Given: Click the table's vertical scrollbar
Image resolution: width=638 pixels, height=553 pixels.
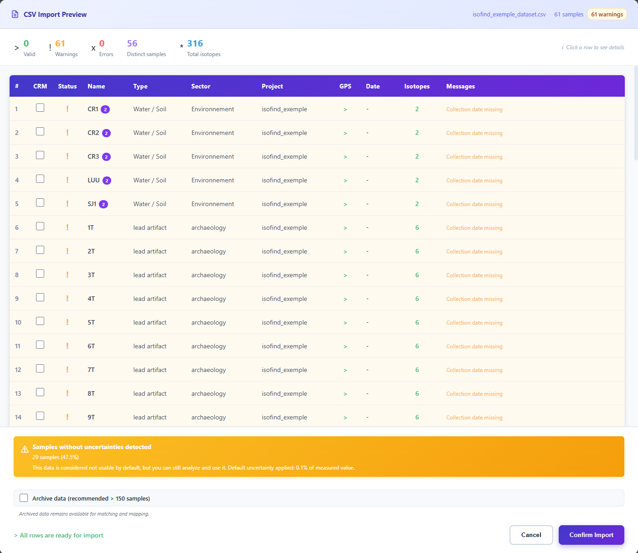Looking at the screenshot, I should pos(636,114).
